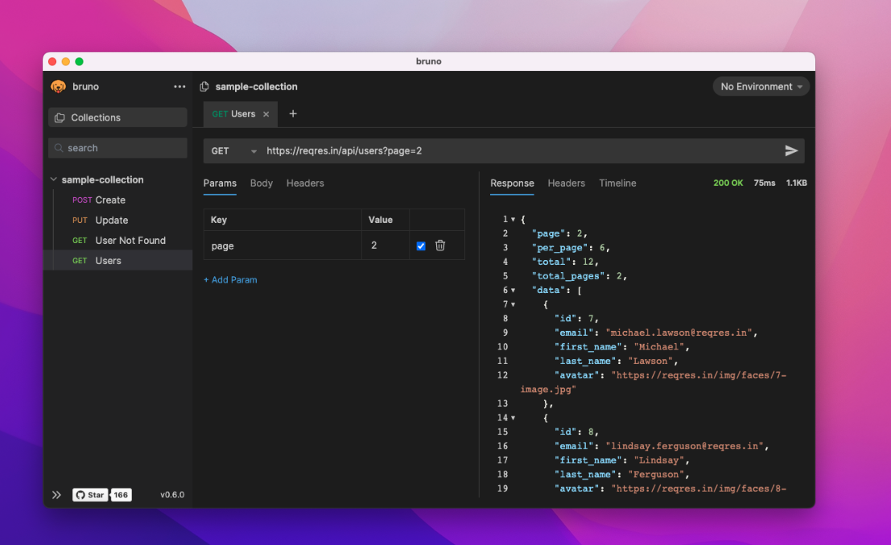Add a new request tab with plus

293,114
